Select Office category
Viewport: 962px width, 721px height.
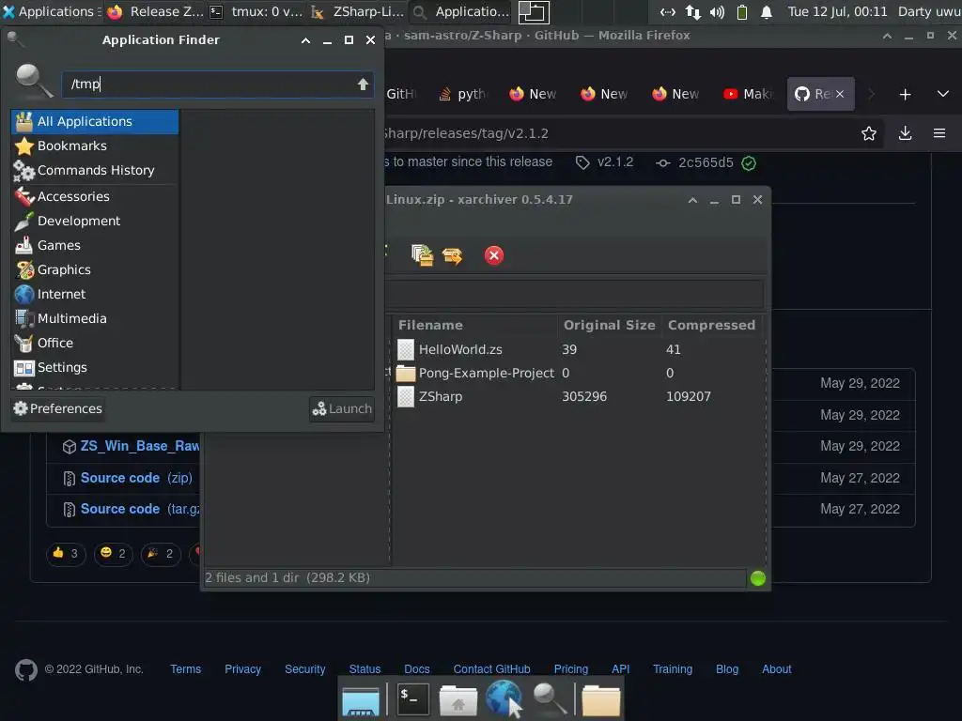click(95, 344)
